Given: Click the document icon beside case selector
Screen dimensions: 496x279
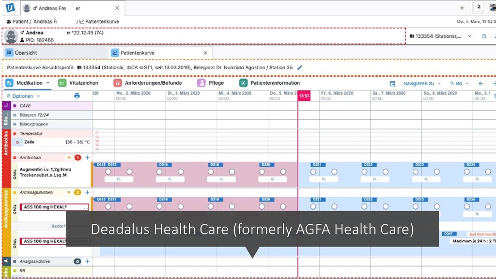Looking at the screenshot, I should [x=484, y=36].
